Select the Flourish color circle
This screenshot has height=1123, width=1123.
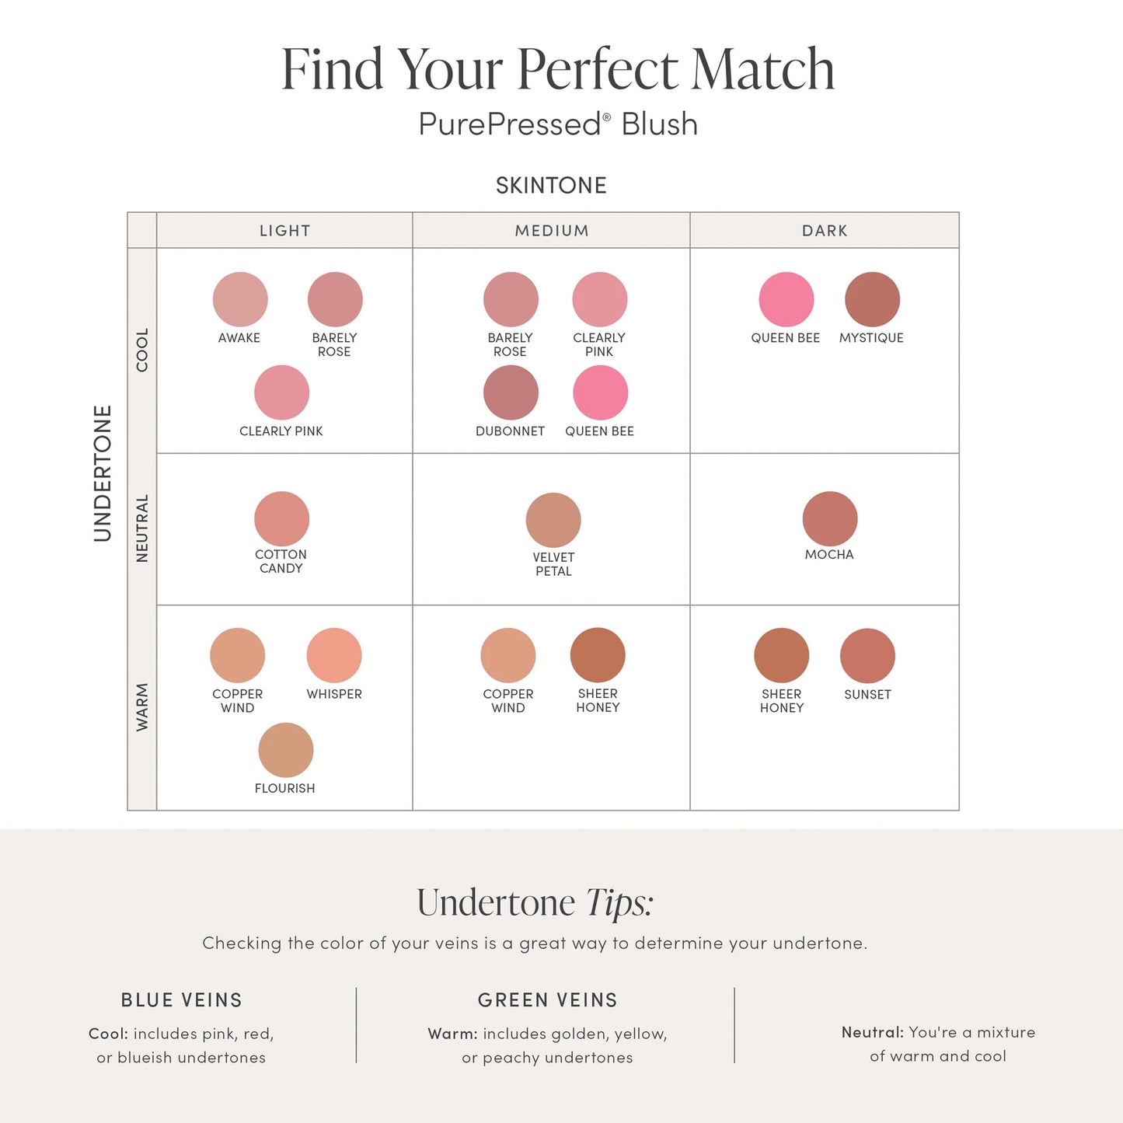tap(286, 750)
